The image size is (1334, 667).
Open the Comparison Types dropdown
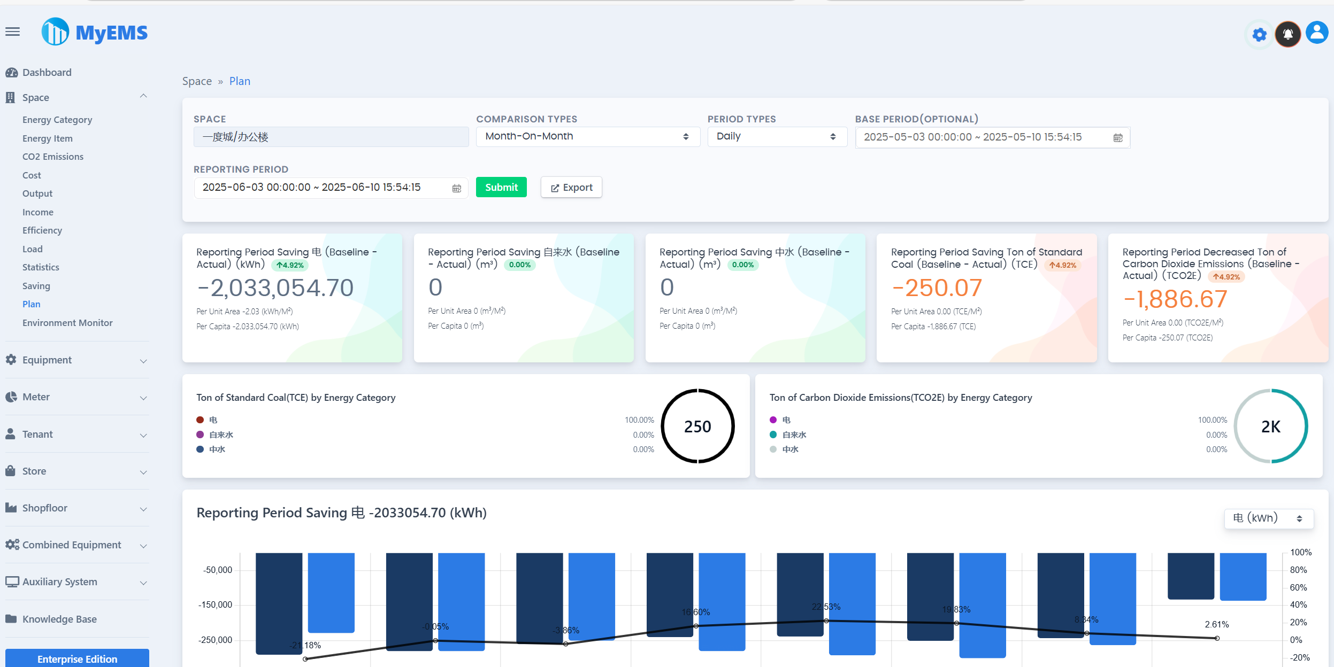coord(587,137)
